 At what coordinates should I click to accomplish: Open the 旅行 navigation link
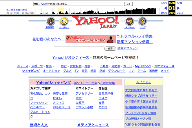point(64,66)
